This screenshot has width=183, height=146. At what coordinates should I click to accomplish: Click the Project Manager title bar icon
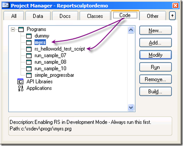[x=6, y=5]
